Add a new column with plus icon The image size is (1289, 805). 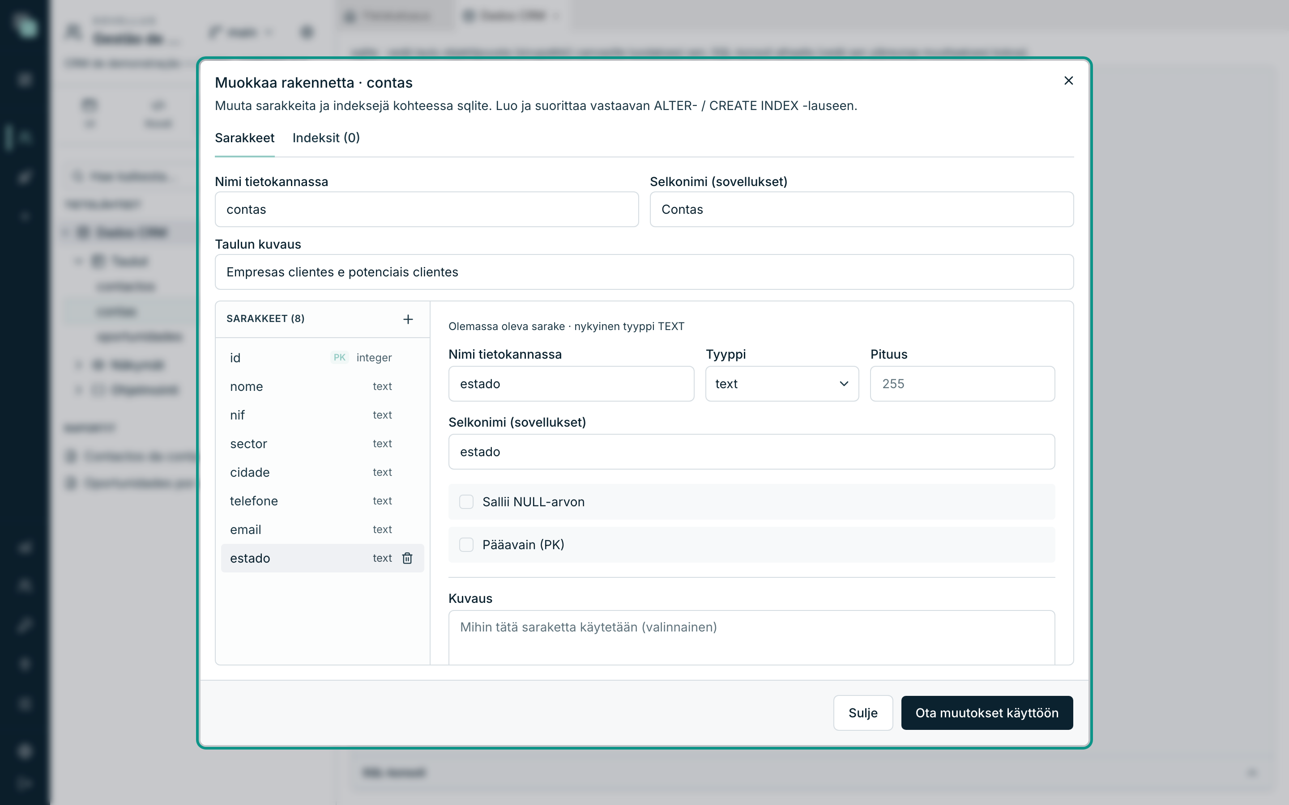408,319
